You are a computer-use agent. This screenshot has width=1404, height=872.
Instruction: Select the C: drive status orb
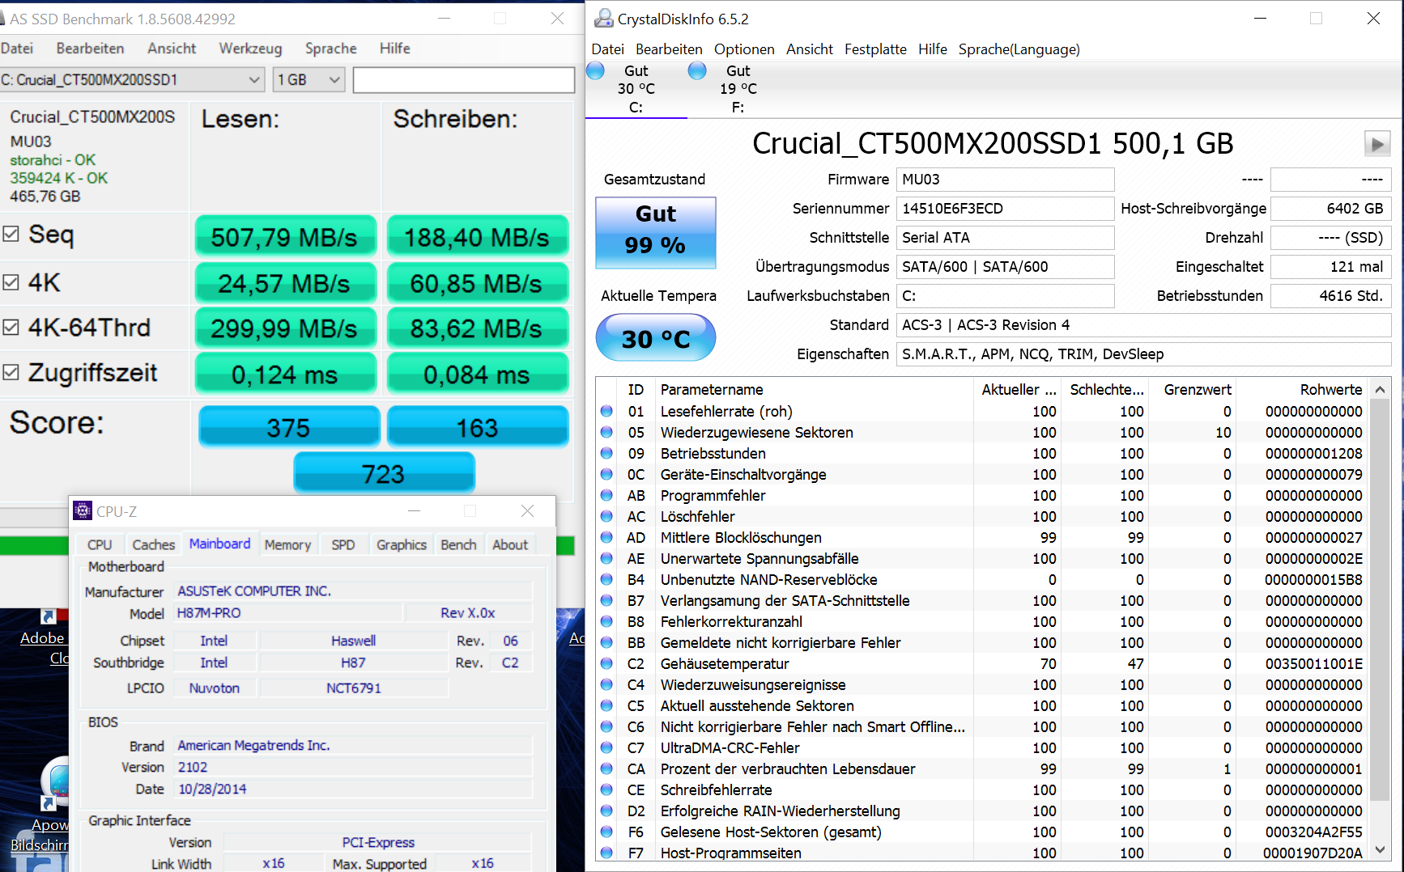click(596, 70)
